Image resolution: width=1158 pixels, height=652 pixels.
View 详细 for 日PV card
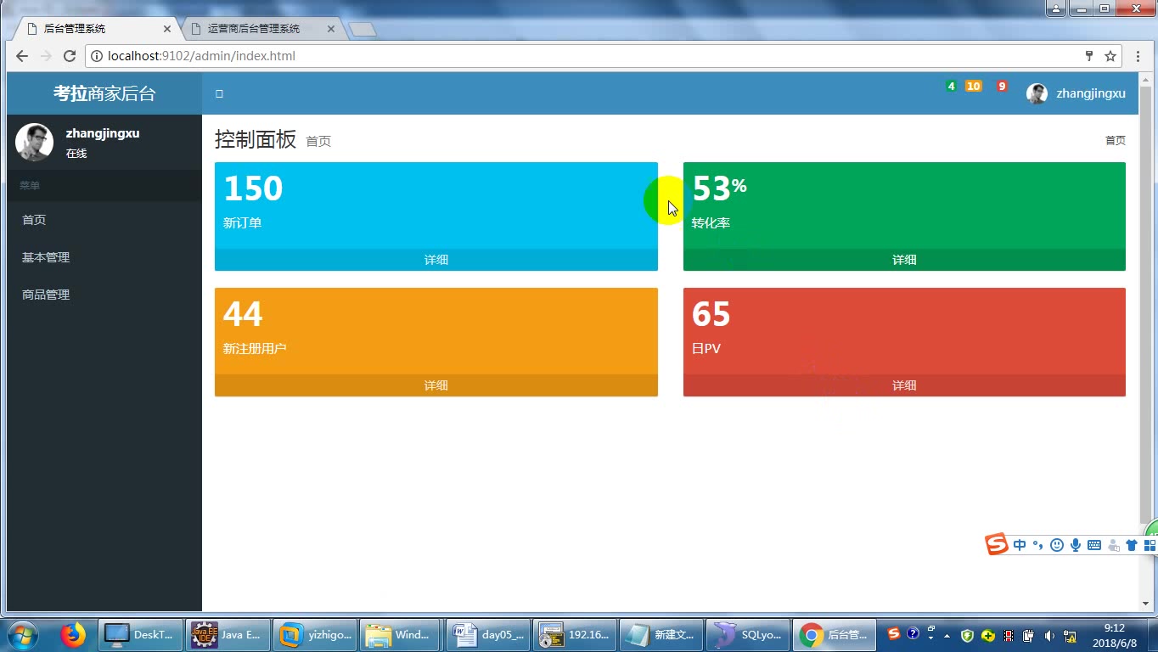coord(904,385)
